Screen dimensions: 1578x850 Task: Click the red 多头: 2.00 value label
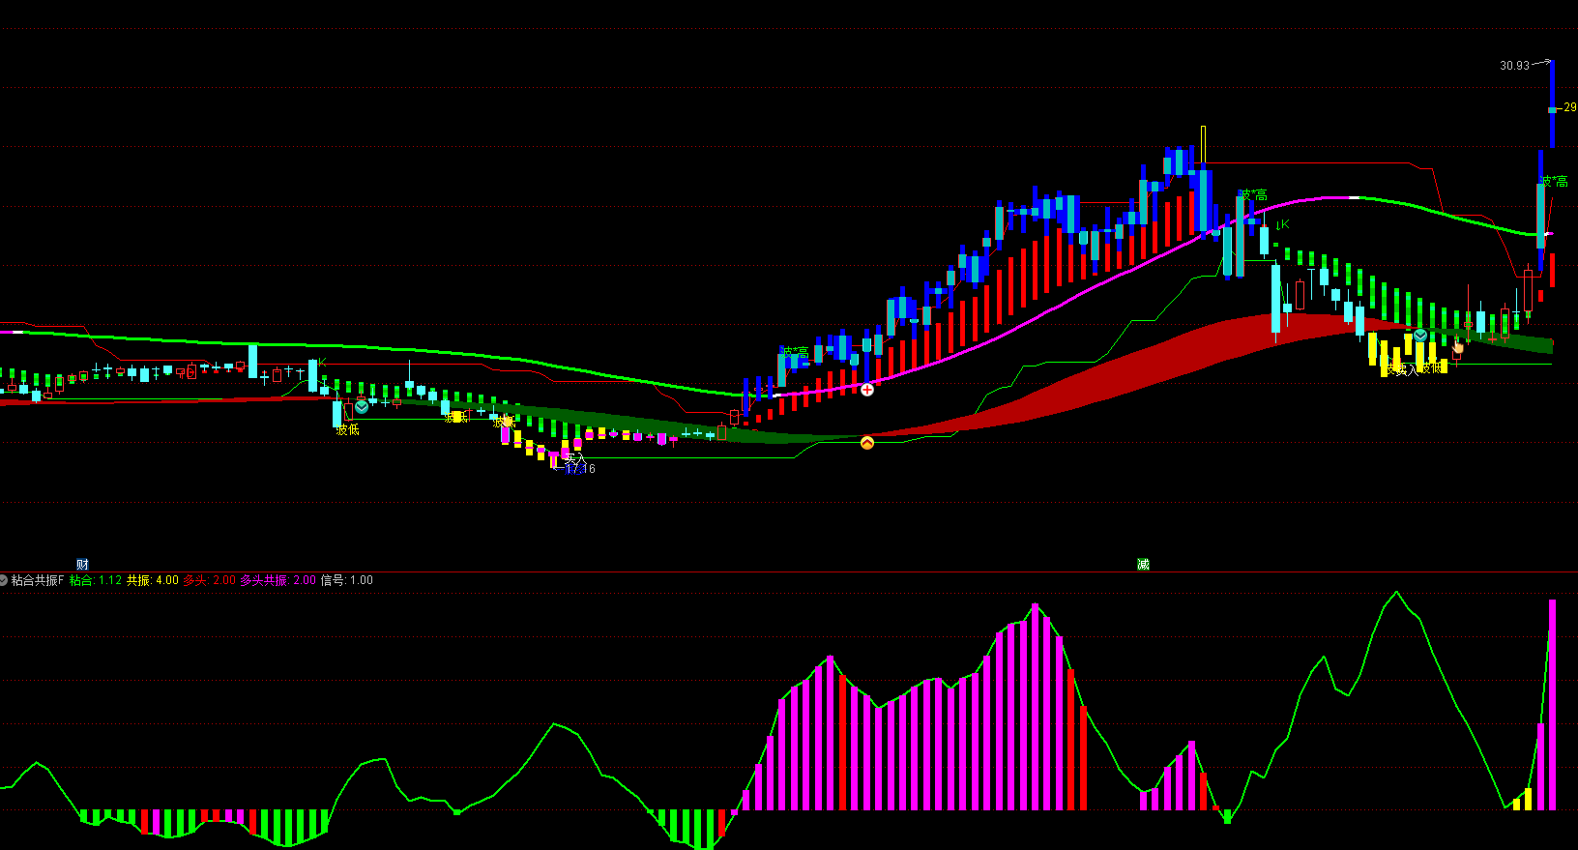pyautogui.click(x=210, y=580)
